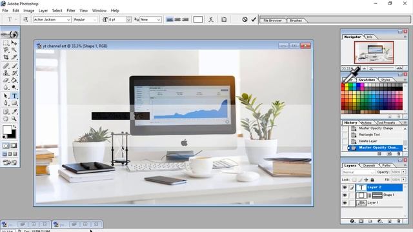Select the Type tool in toolbox
This screenshot has width=413, height=232.
click(14, 96)
